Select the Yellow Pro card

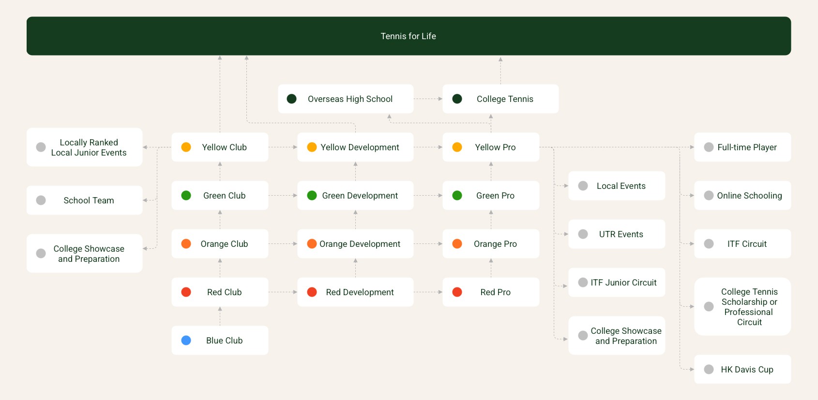coord(491,147)
